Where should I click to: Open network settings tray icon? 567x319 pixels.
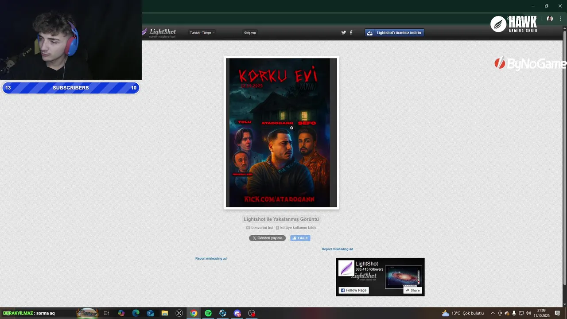click(x=521, y=313)
